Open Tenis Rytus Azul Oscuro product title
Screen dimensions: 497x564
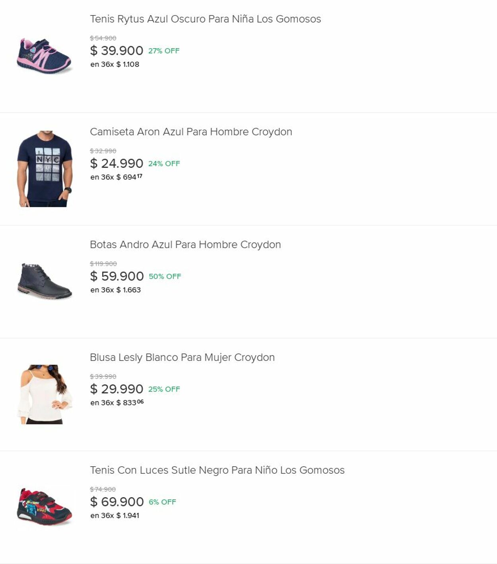(x=205, y=19)
